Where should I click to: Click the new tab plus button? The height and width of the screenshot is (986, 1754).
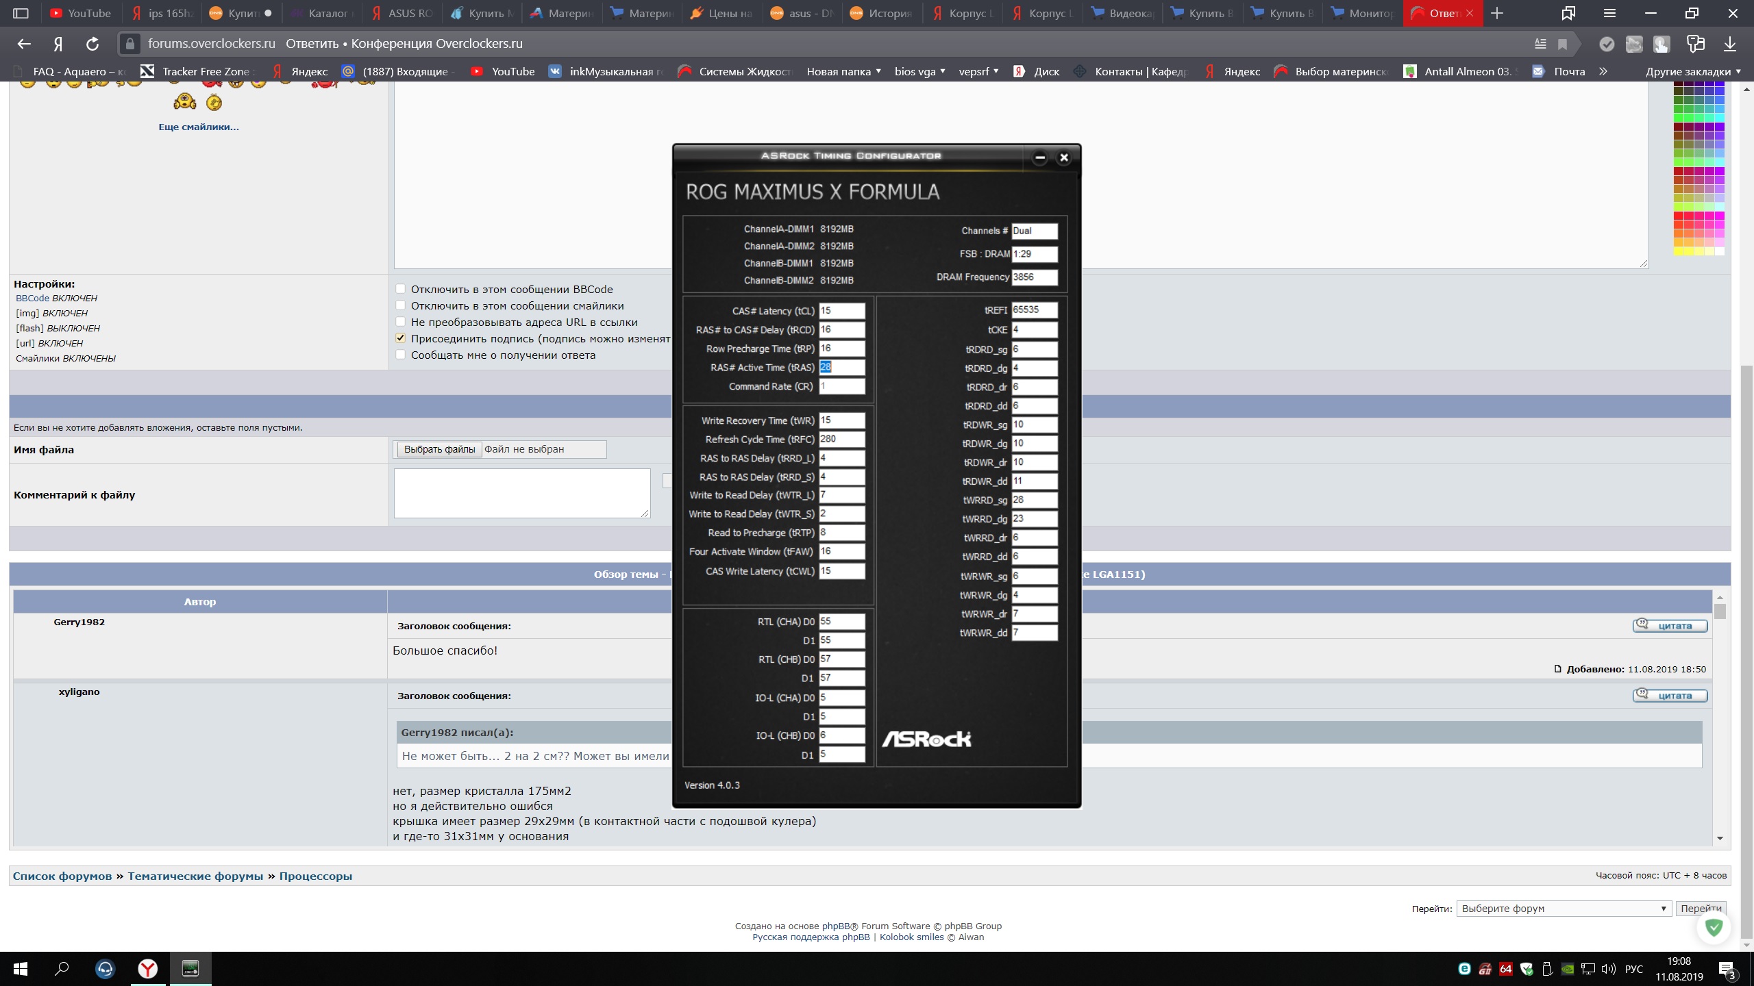point(1497,13)
